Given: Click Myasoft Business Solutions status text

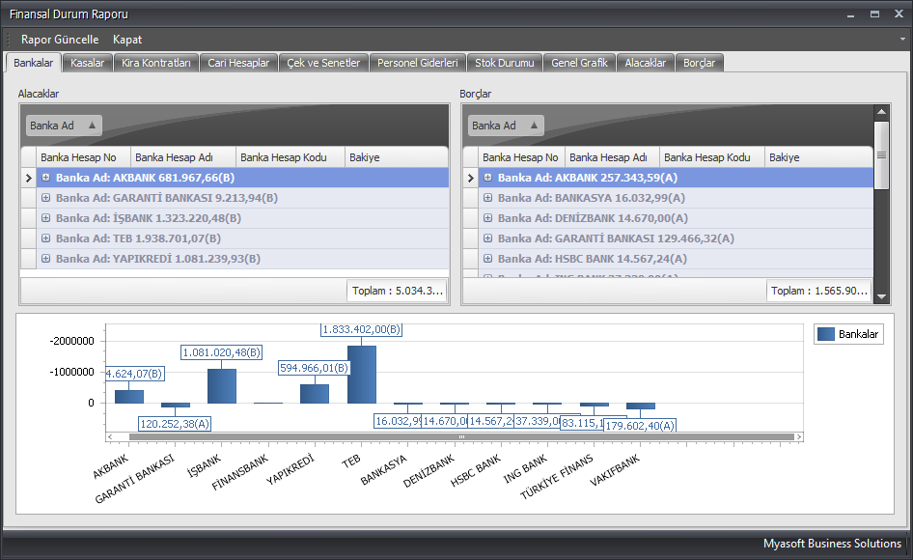Looking at the screenshot, I should click(832, 543).
